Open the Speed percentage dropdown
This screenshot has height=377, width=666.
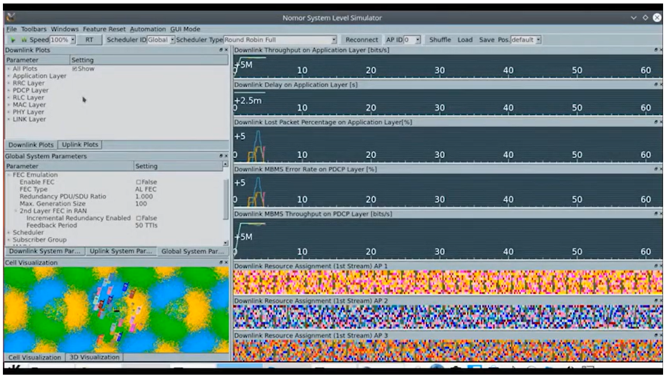pyautogui.click(x=73, y=40)
